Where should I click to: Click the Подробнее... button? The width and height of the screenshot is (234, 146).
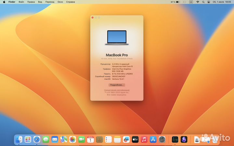[x=117, y=85]
